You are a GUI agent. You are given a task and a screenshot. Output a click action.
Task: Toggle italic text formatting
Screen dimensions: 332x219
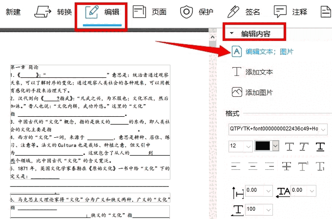pyautogui.click(x=304, y=146)
